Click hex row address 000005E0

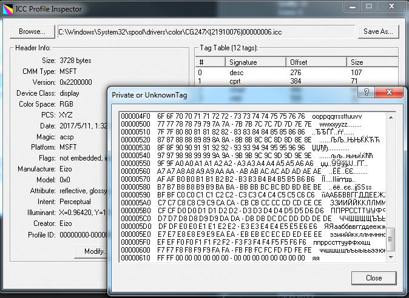[136, 234]
